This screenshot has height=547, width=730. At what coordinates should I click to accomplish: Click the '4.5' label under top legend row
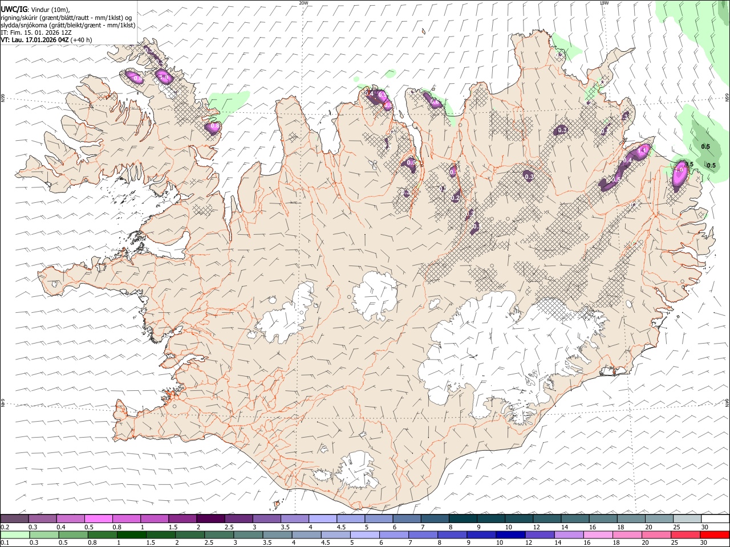[341, 527]
